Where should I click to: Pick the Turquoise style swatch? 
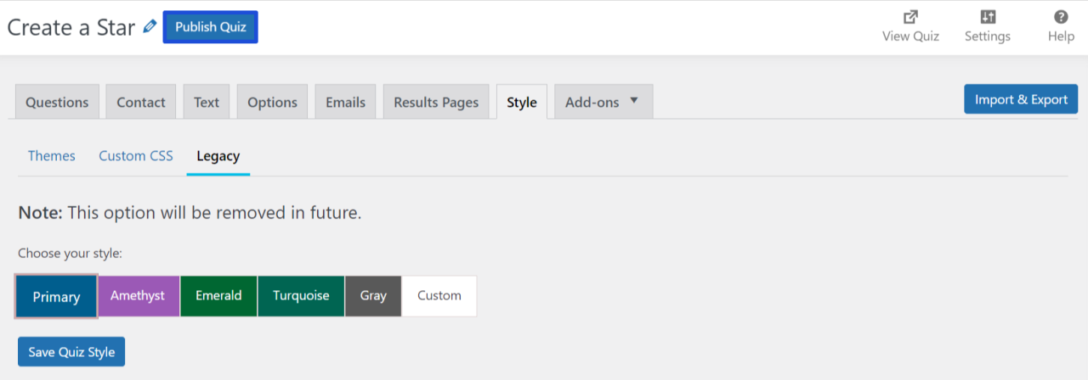pyautogui.click(x=301, y=296)
